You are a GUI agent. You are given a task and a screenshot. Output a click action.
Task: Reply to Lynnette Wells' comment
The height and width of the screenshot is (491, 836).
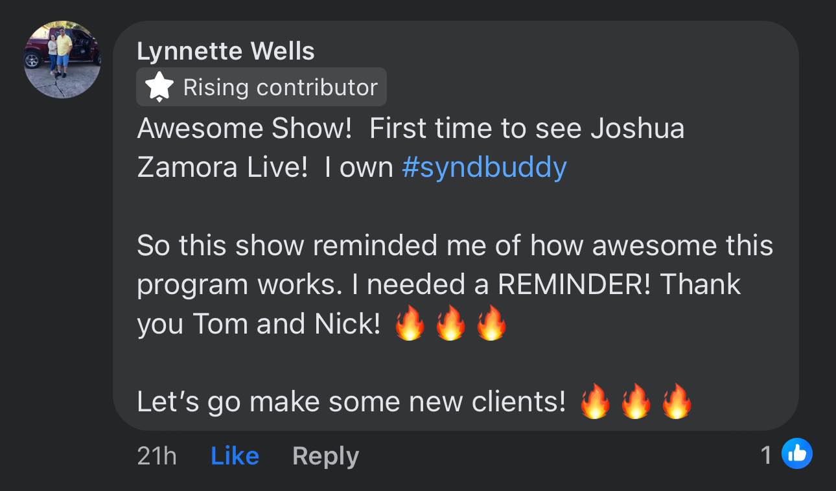[325, 456]
